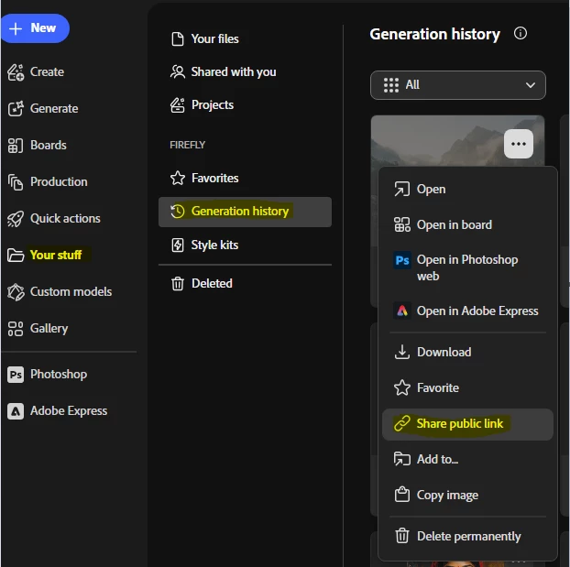Select Share public link
570x567 pixels.
click(x=467, y=424)
